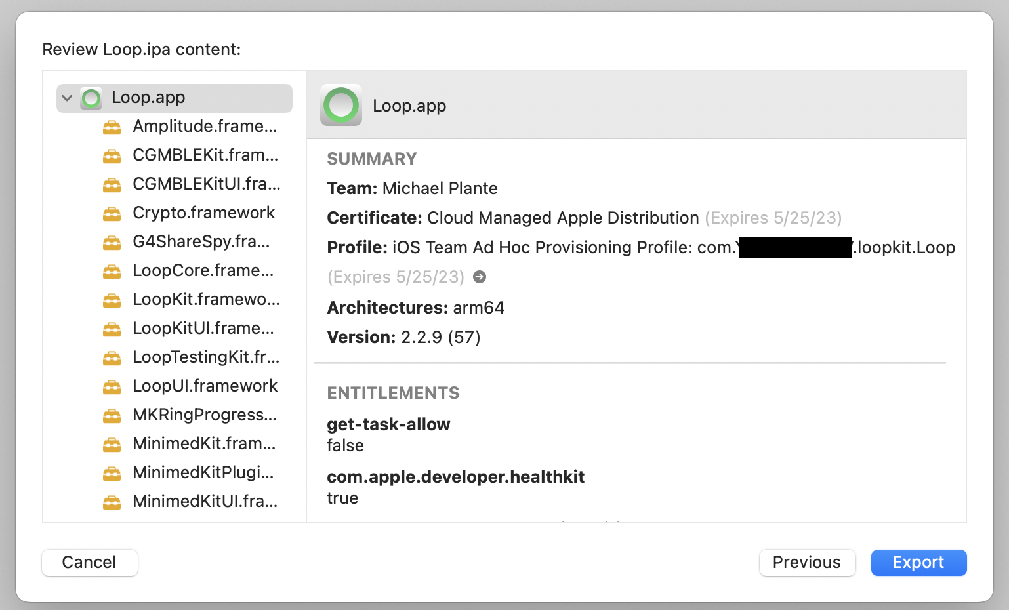1009x610 pixels.
Task: Click the Loop.app icon in the tree
Action: click(x=91, y=98)
